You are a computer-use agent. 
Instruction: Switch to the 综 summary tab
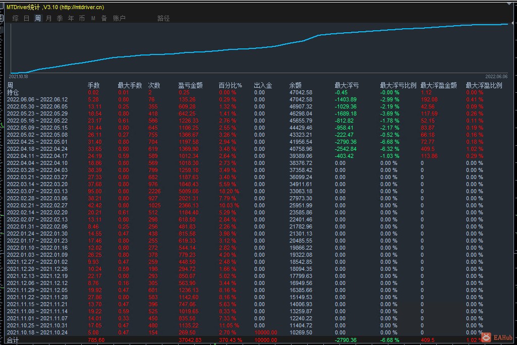[x=16, y=18]
